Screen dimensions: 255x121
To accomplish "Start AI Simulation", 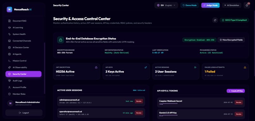I will (232, 5).
